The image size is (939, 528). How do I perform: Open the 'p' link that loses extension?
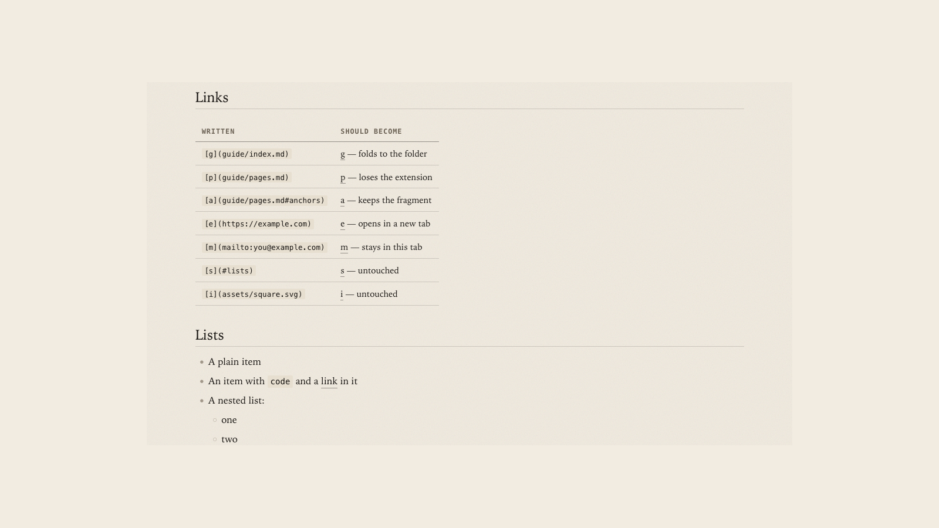pyautogui.click(x=343, y=177)
